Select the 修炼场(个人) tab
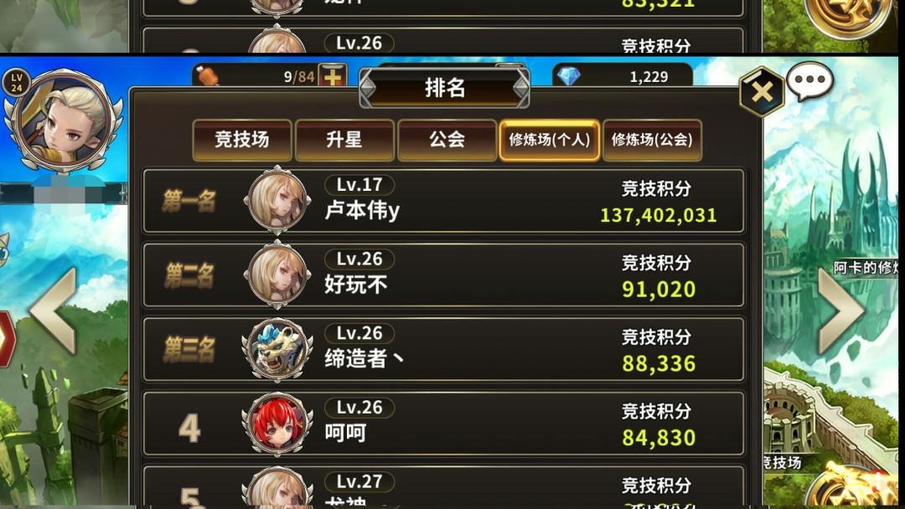Viewport: 905px width, 509px height. (550, 140)
